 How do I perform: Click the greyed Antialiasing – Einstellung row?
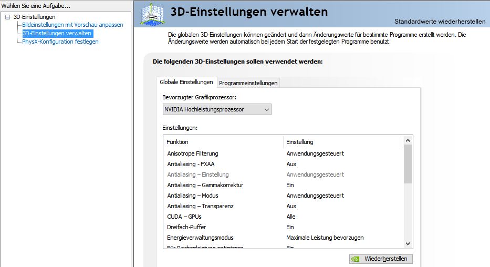click(284, 174)
